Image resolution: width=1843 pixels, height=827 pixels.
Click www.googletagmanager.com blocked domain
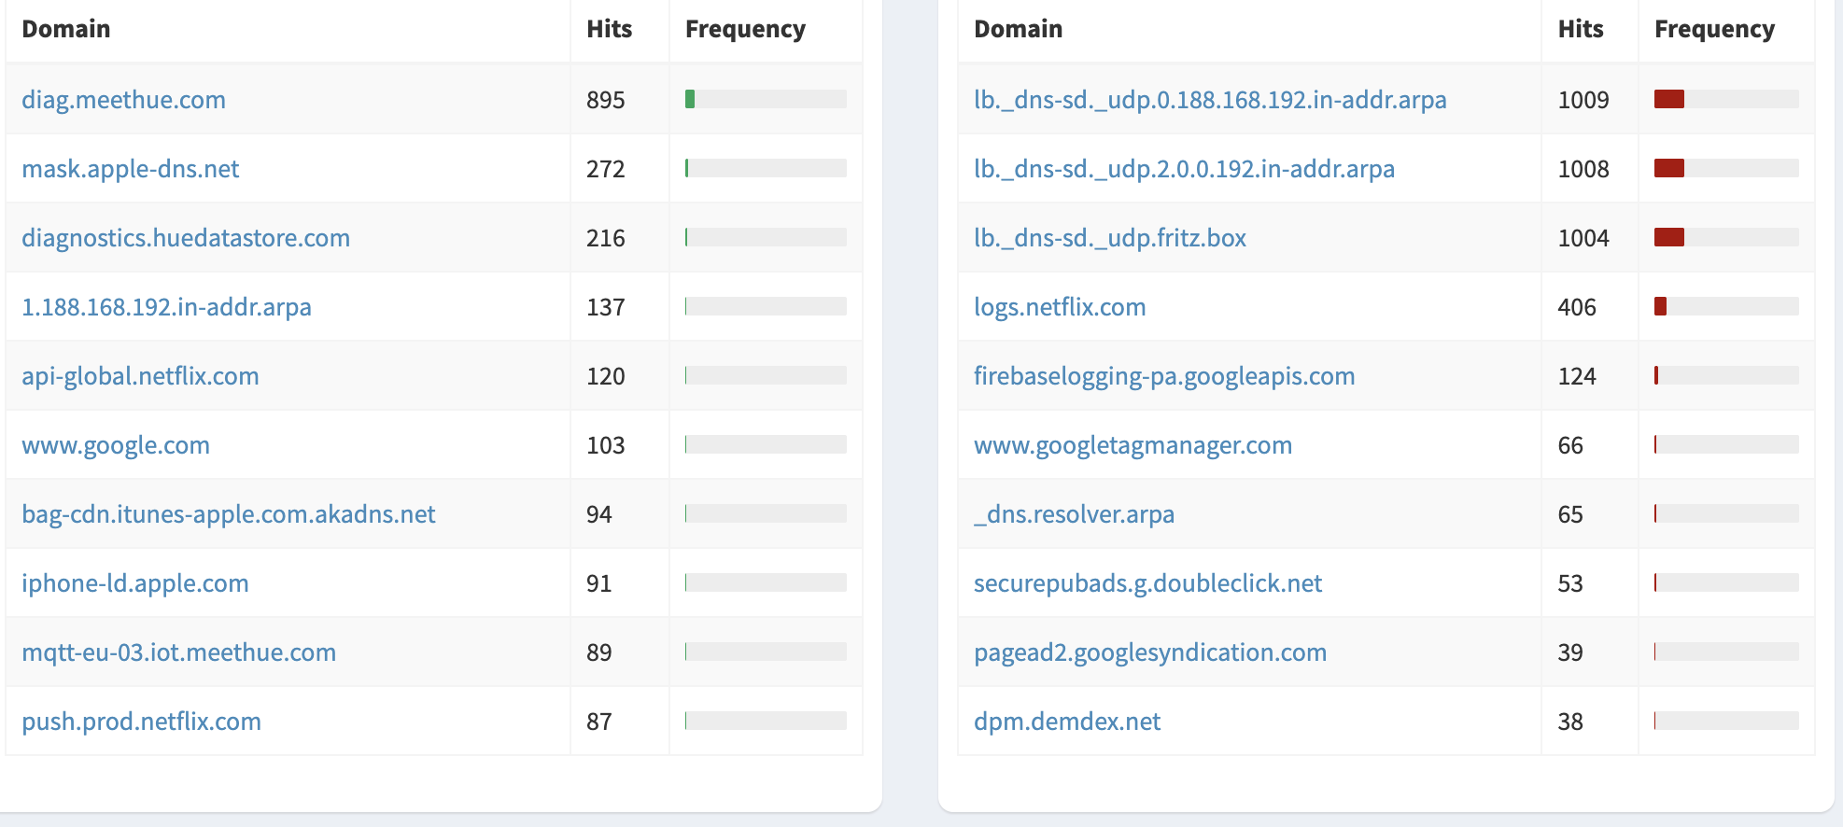(x=1133, y=445)
